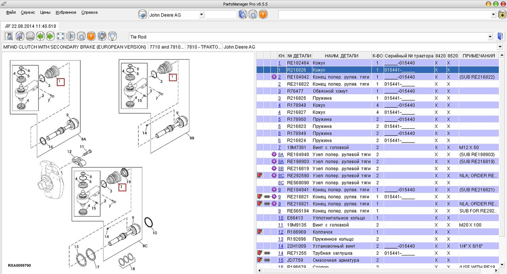Viewport: 507px width, 274px height.
Task: Open the Справка menu
Action: (x=89, y=12)
